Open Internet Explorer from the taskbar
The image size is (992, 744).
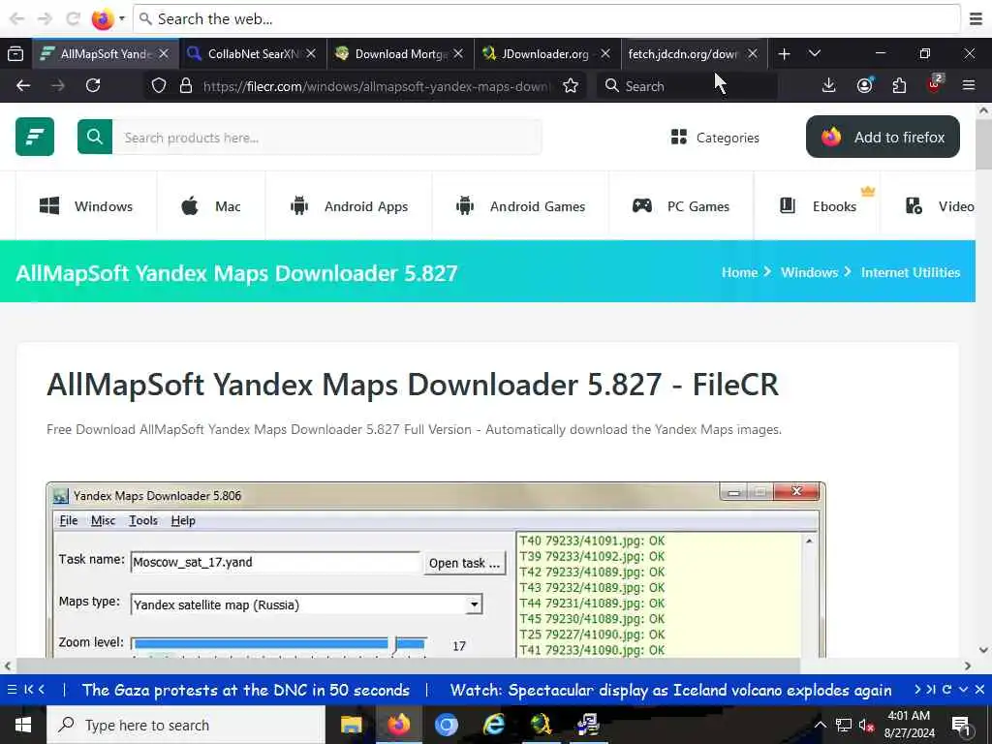click(494, 725)
